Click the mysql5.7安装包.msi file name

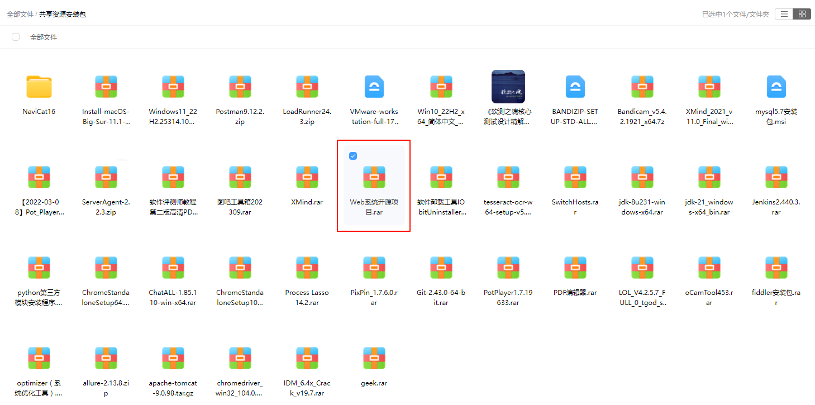tap(776, 117)
